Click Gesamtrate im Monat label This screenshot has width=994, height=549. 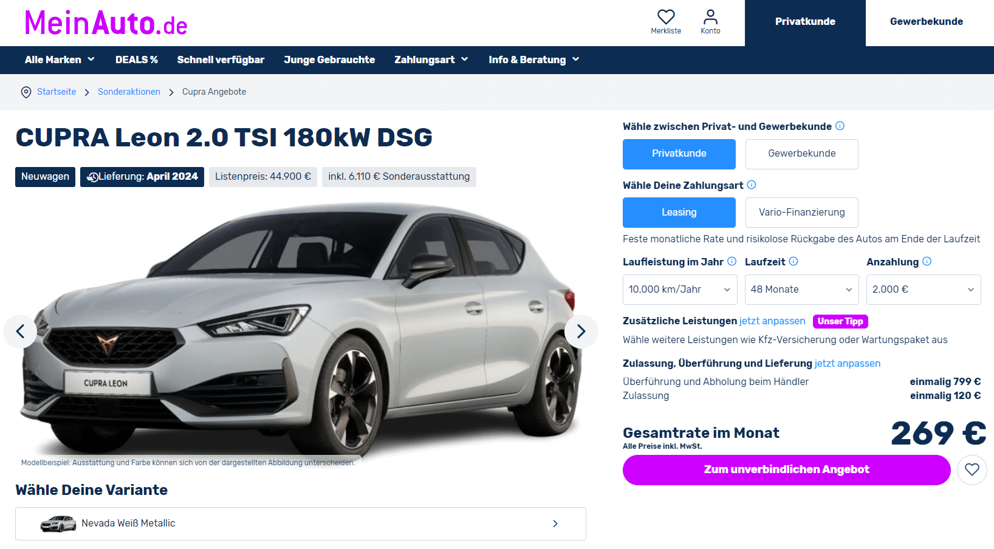click(701, 432)
